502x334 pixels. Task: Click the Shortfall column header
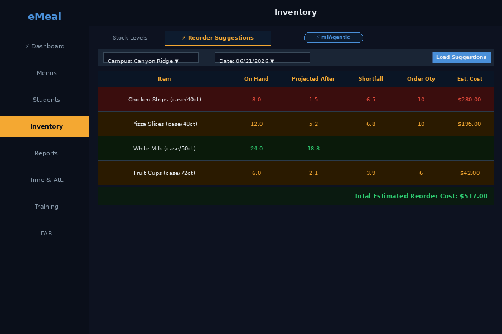[371, 79]
